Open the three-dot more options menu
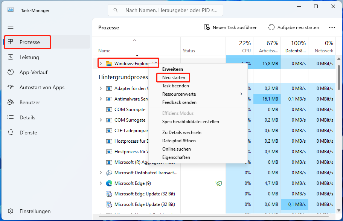Viewport: 343px width, 221px height. point(332,27)
